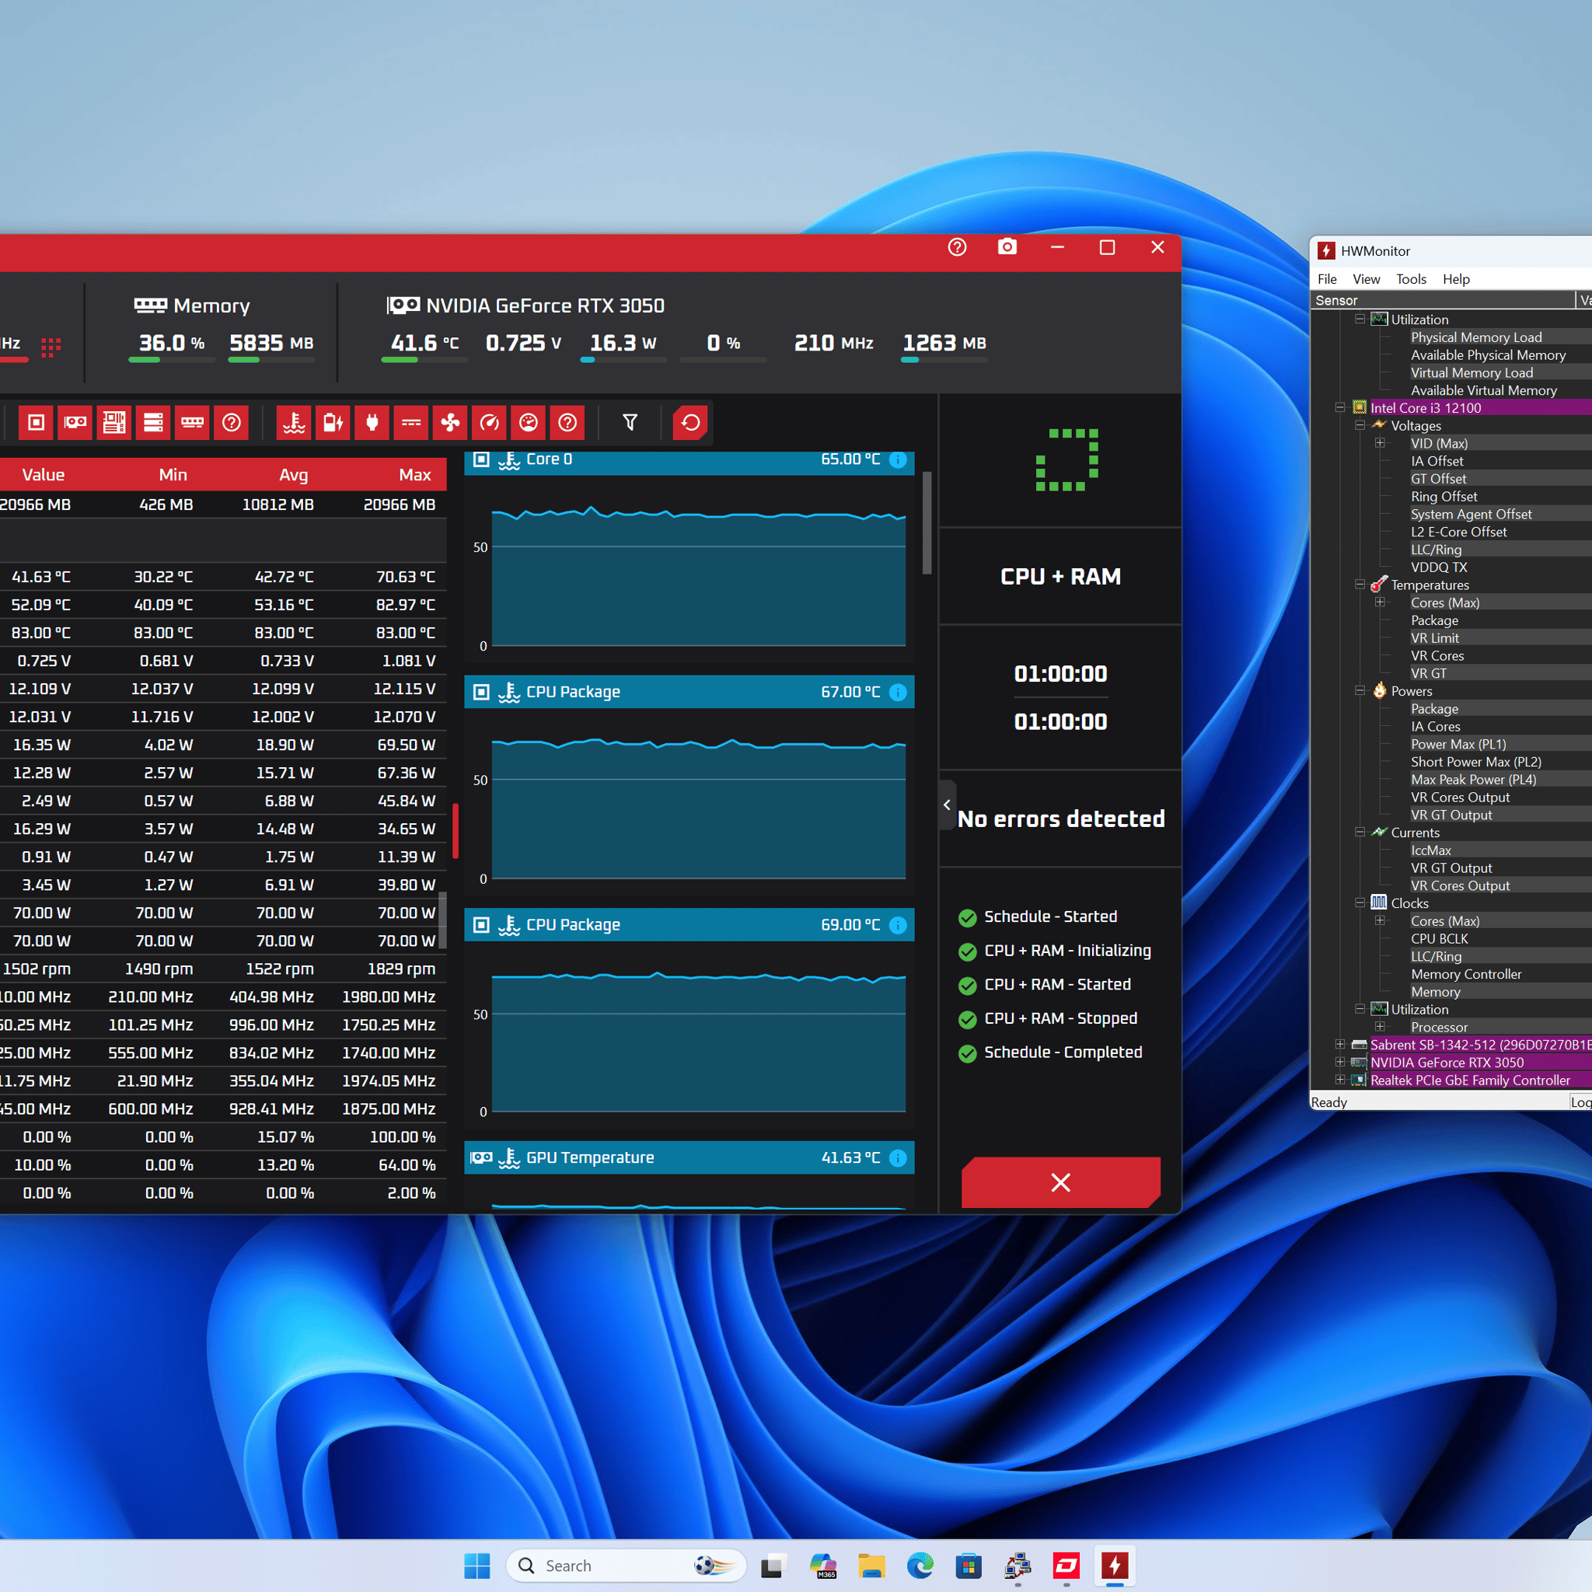Toggle the temperature sensor filter icon

(294, 423)
